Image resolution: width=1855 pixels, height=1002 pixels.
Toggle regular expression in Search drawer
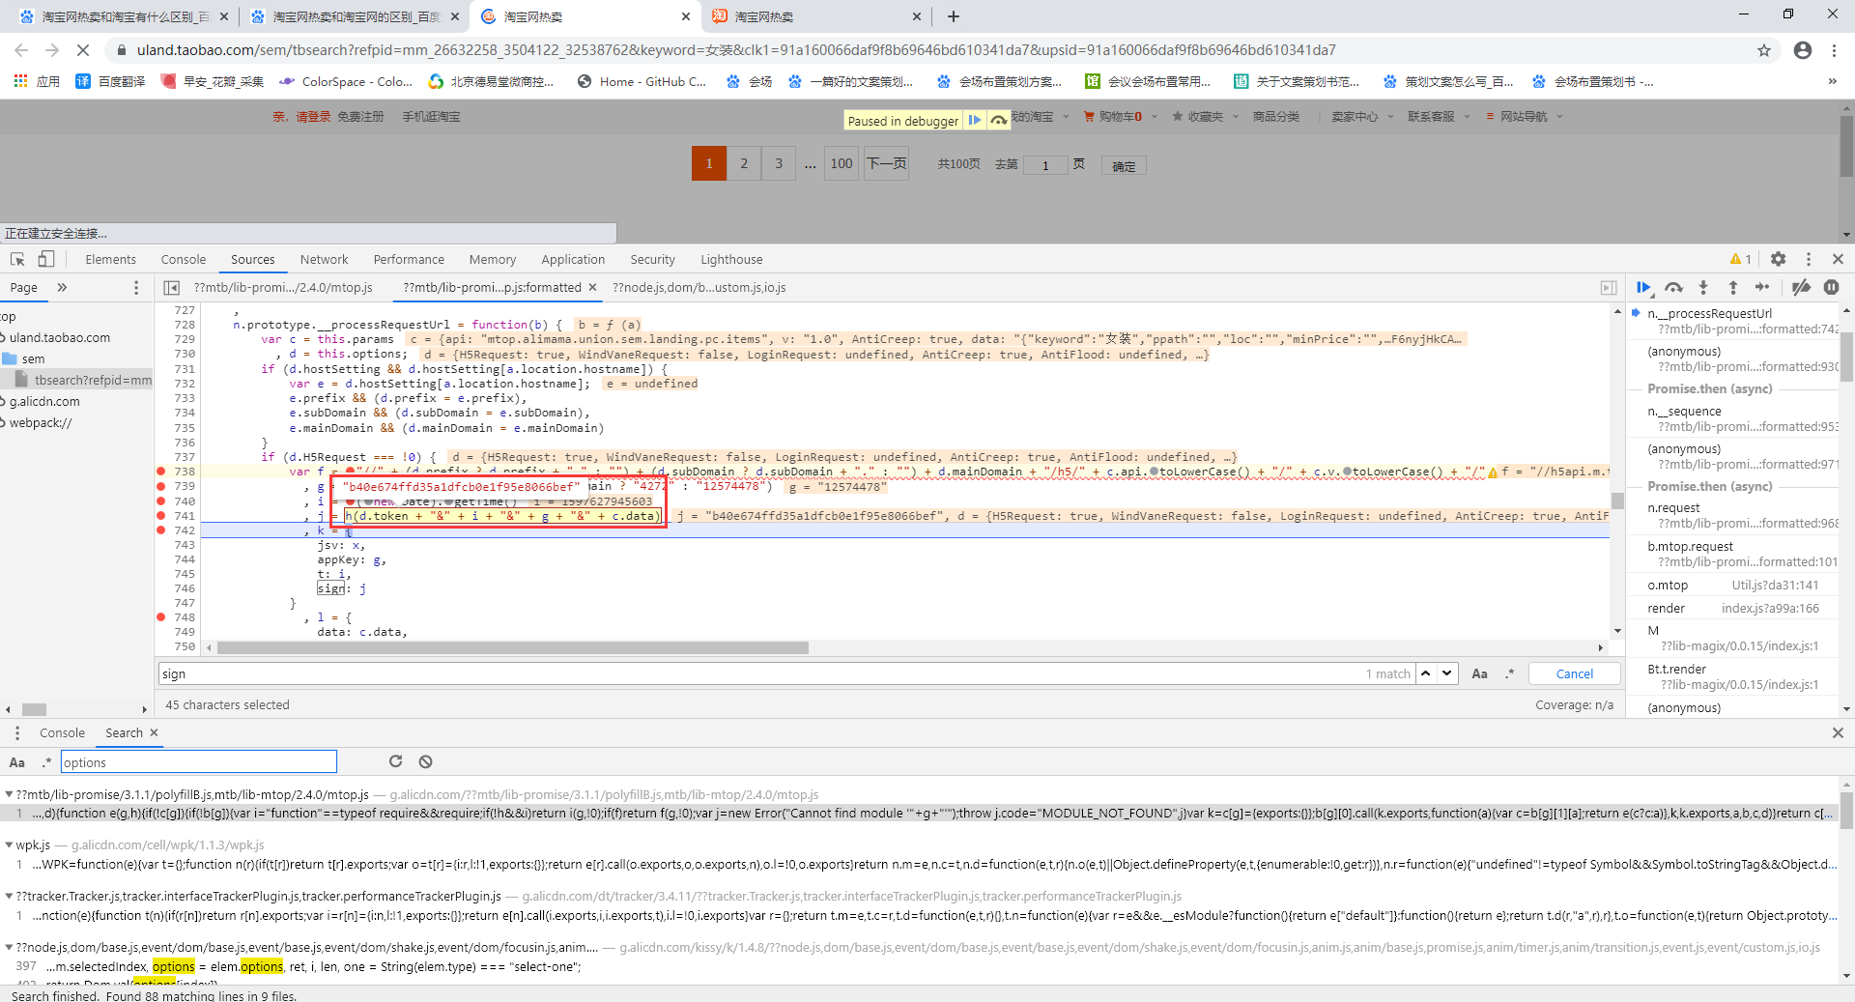(46, 762)
